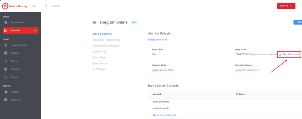Screen dimensions: 302x119
Task: Click the Name Server Güncelle link
Action: [x=165, y=115]
